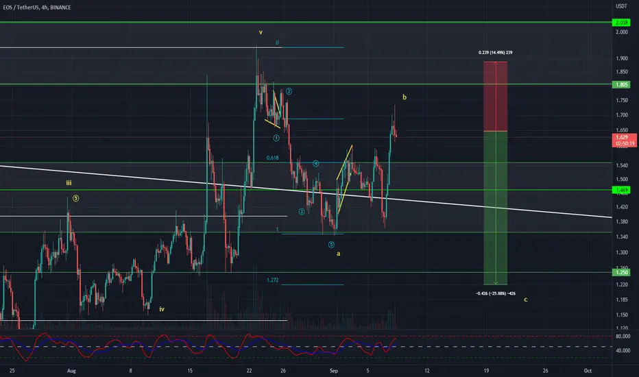The image size is (639, 377).
Task: Click the blue circled 2 marker
Action: click(289, 91)
